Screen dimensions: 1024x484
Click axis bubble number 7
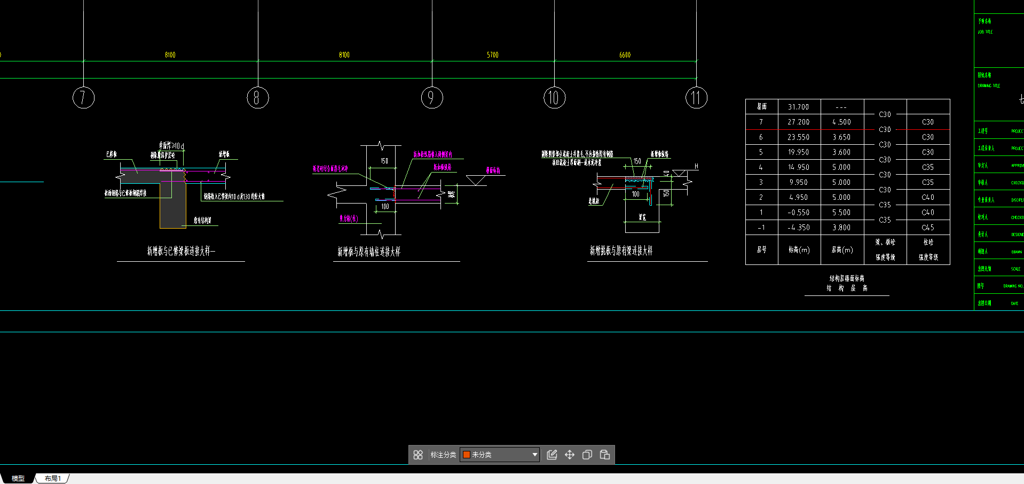coord(83,98)
